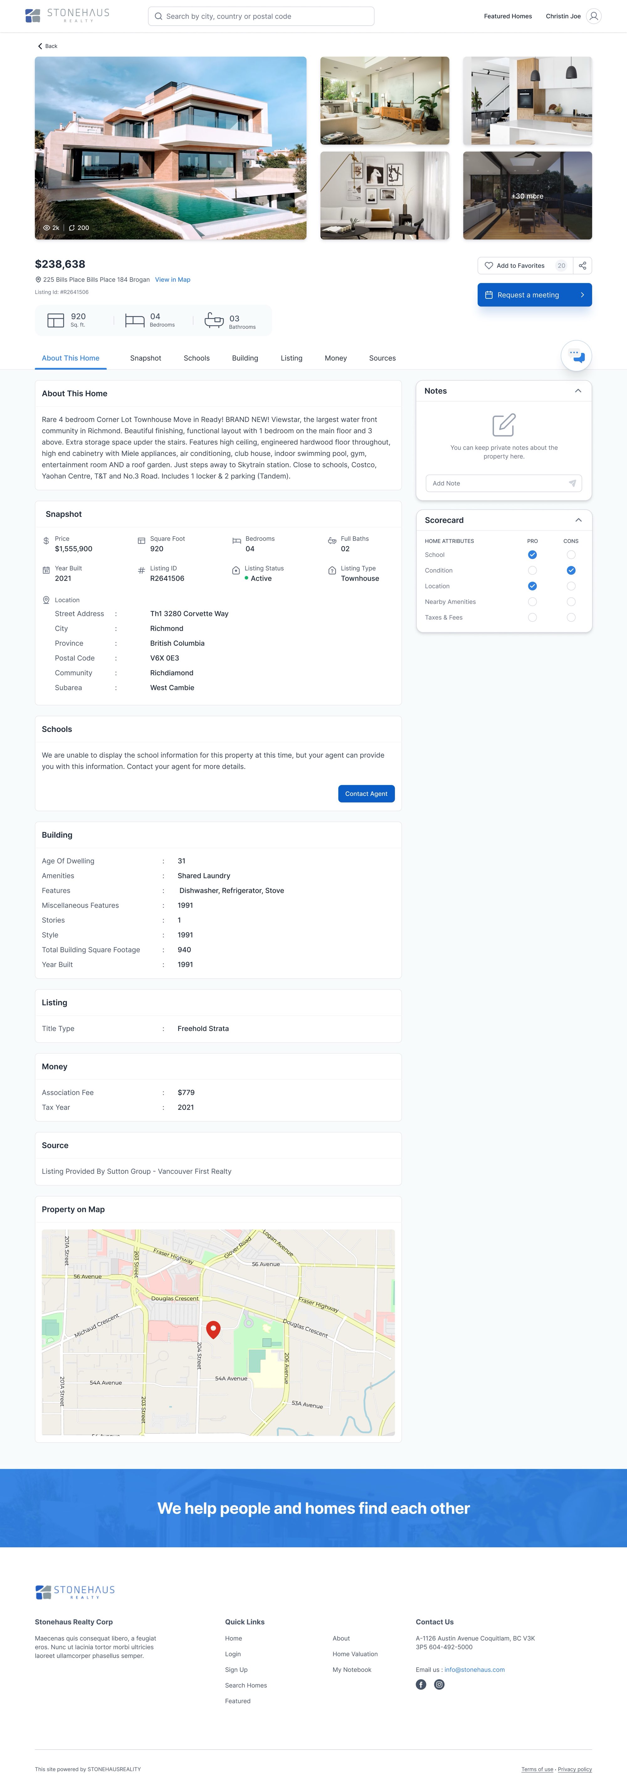This screenshot has width=627, height=1789.
Task: Open the horse wall art photo thumbnail
Action: click(385, 196)
